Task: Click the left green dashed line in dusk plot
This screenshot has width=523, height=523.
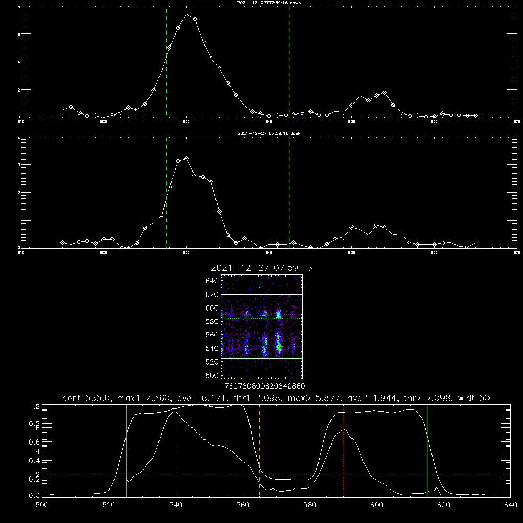Action: pos(166,192)
